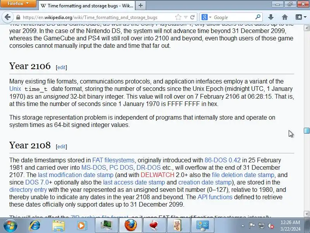Screen dimensions: 310x233
Task: Open the Windows Start menu
Action: (x=10, y=226)
